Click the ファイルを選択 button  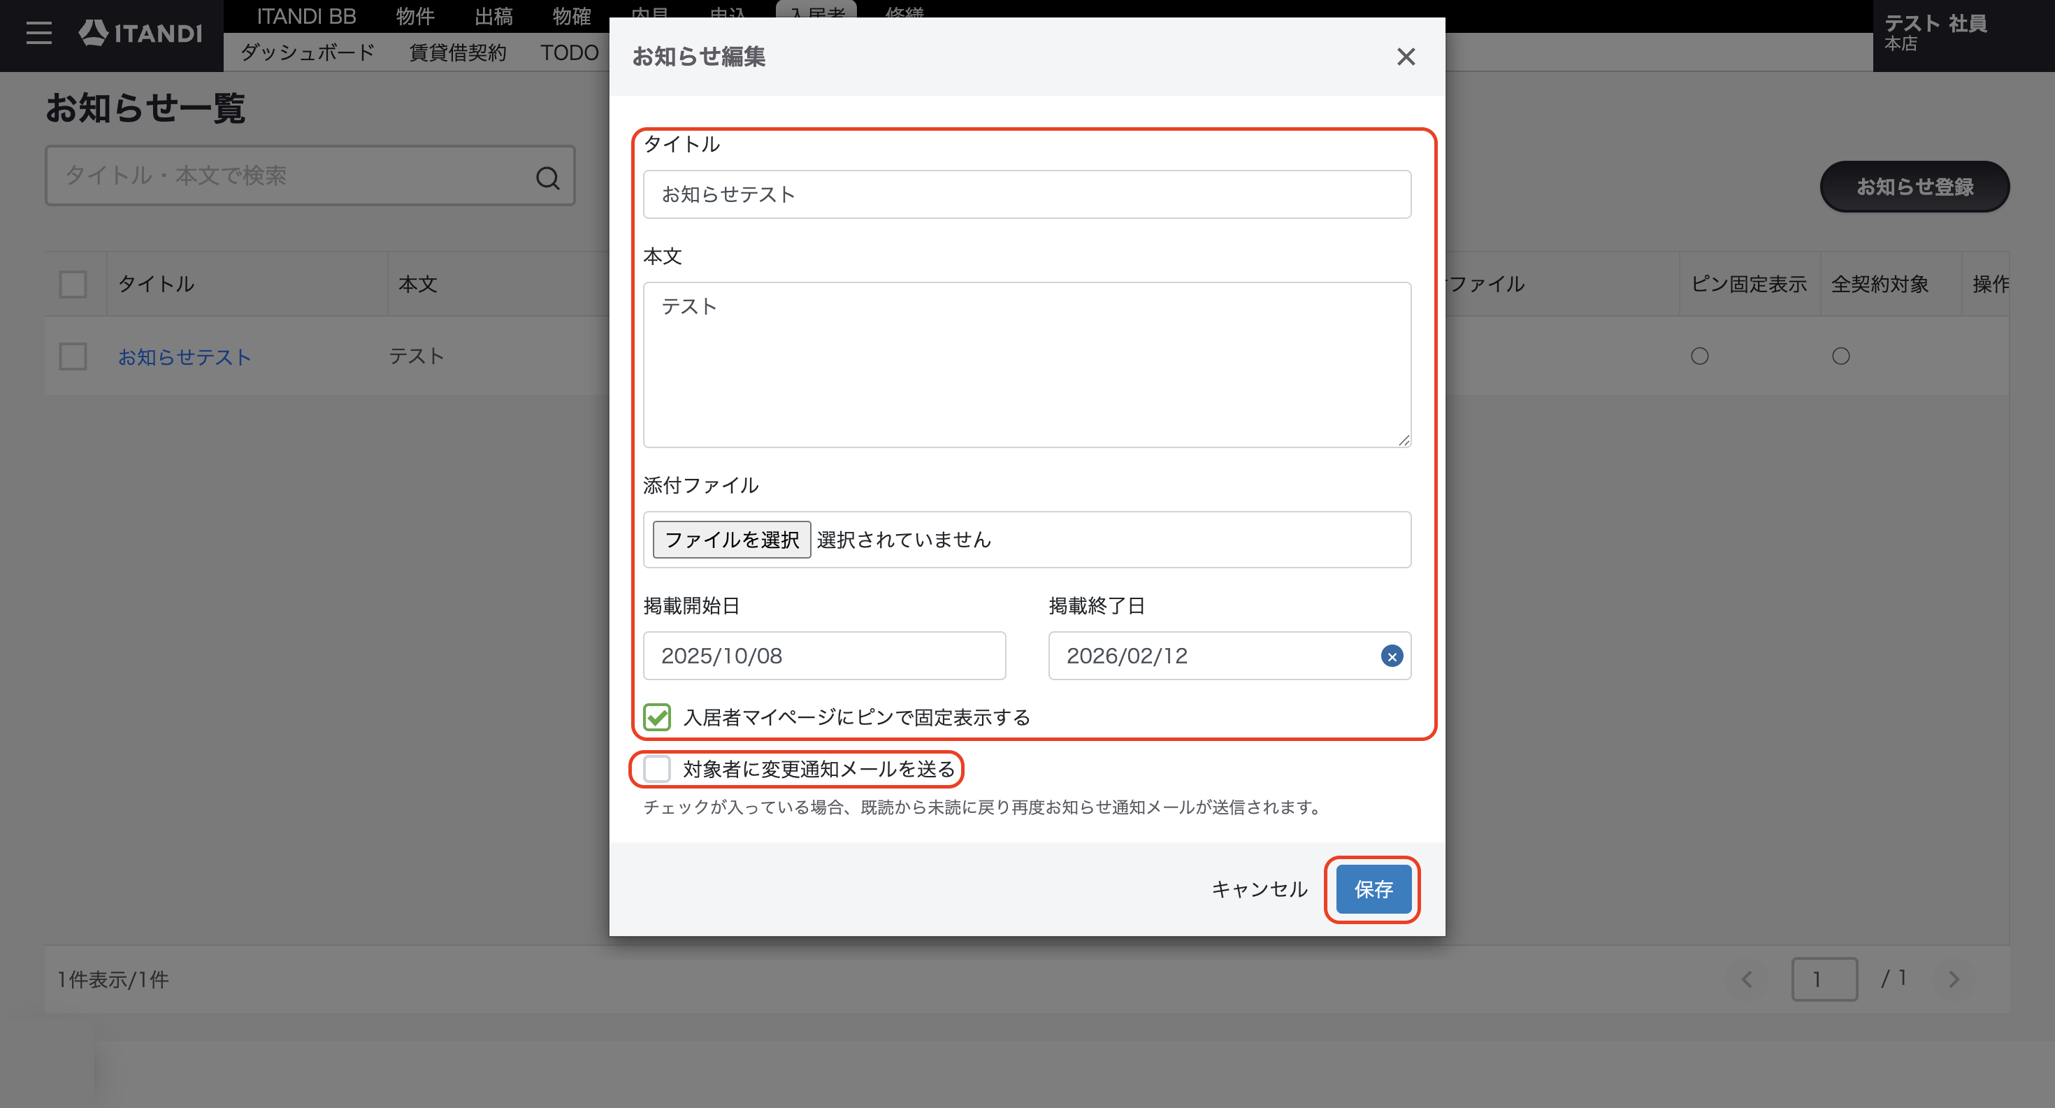click(x=732, y=539)
